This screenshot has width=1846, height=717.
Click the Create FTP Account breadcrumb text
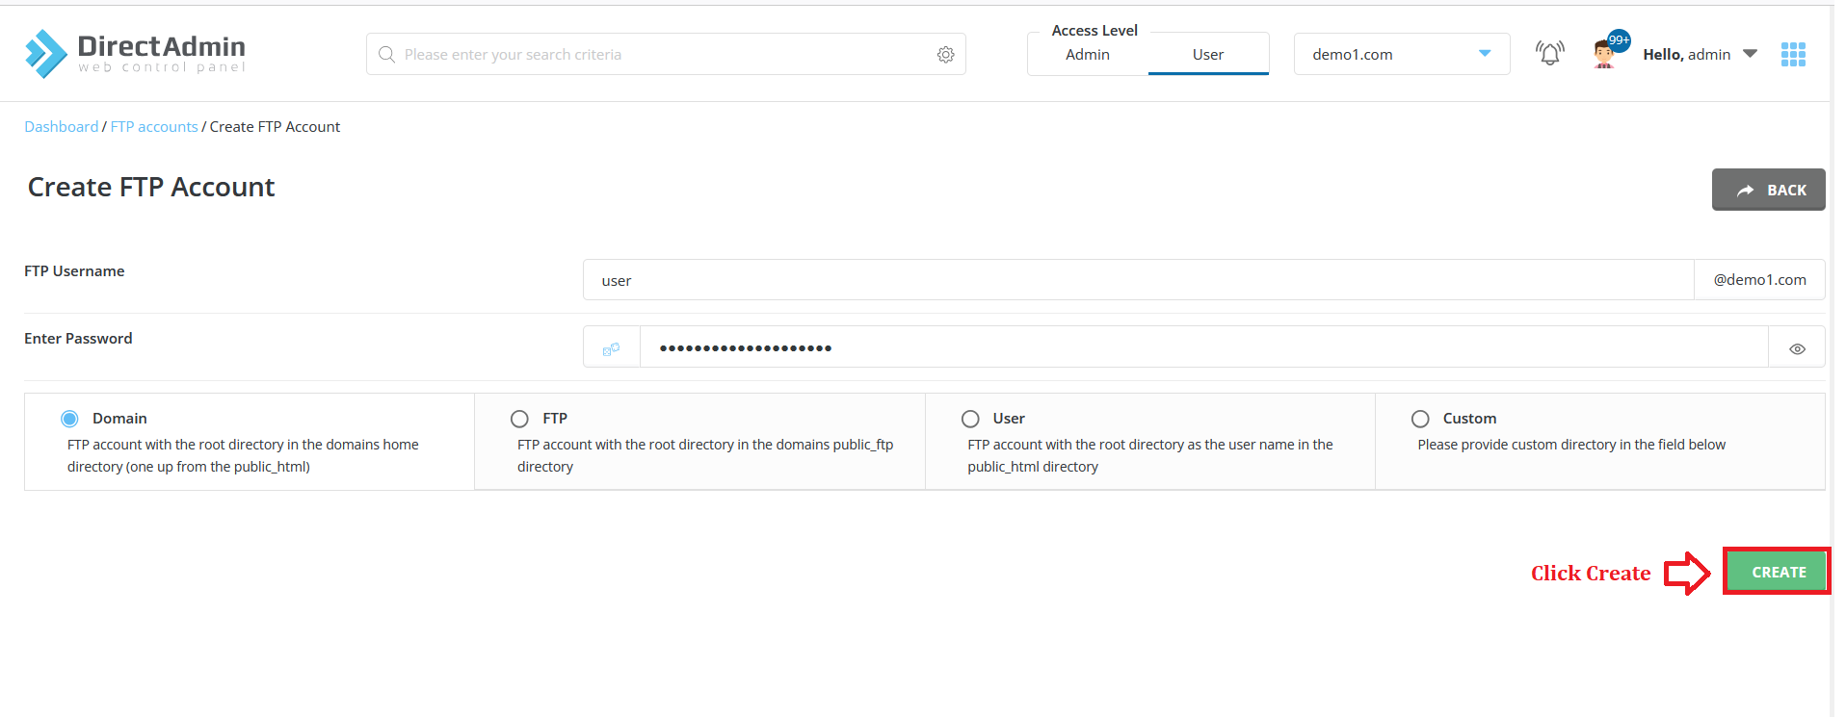point(275,127)
